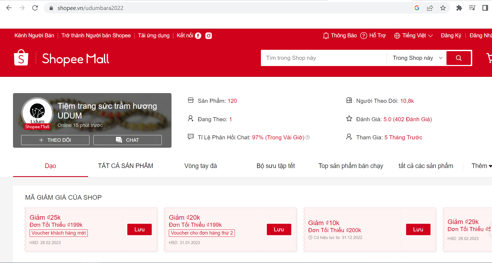
Task: Click the magnifier search button
Action: click(458, 58)
